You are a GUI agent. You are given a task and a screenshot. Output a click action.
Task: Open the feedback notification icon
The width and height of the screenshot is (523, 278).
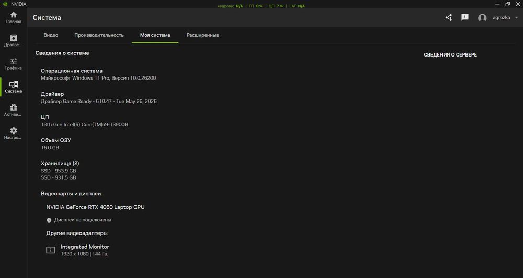click(464, 17)
